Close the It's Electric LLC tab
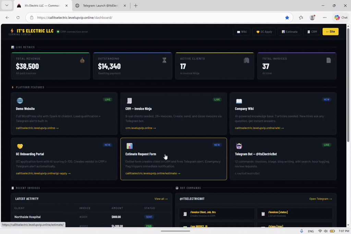Screen dimensions: 351x234 pos(66,5)
